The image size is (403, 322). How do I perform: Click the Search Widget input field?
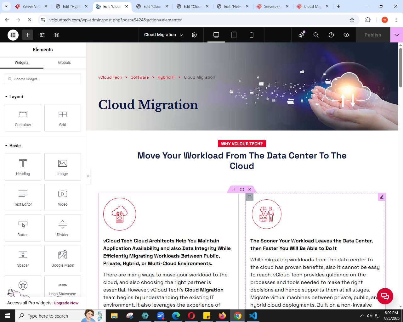point(43,79)
